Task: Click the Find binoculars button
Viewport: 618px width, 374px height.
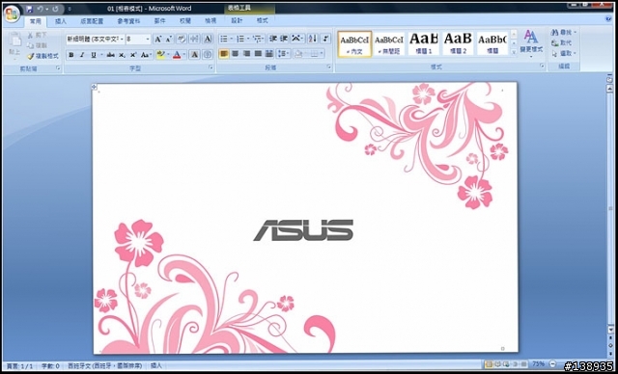Action: point(564,32)
